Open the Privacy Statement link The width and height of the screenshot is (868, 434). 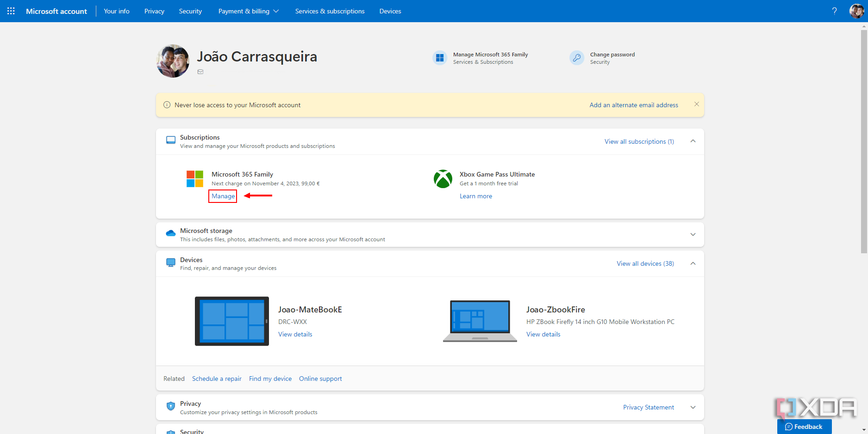point(649,407)
